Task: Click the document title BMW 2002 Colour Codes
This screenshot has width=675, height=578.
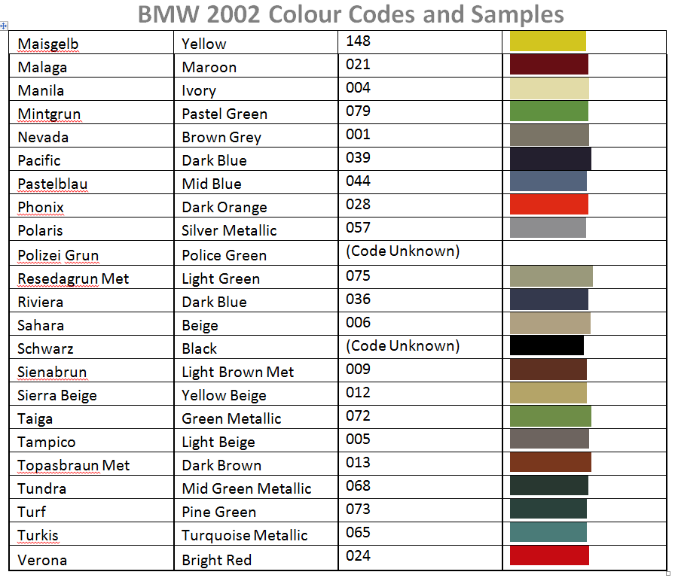Action: (x=350, y=14)
